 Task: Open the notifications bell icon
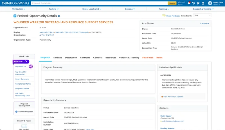(x=189, y=3)
